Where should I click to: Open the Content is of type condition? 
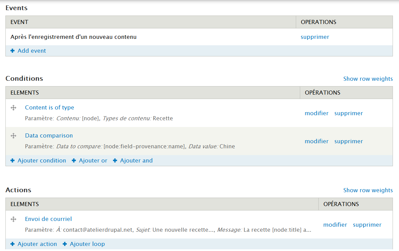[50, 107]
